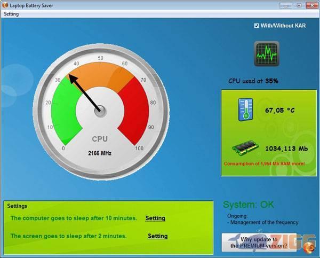Click the 2166 MHz frequency readout
The image size is (320, 258).
coord(100,153)
